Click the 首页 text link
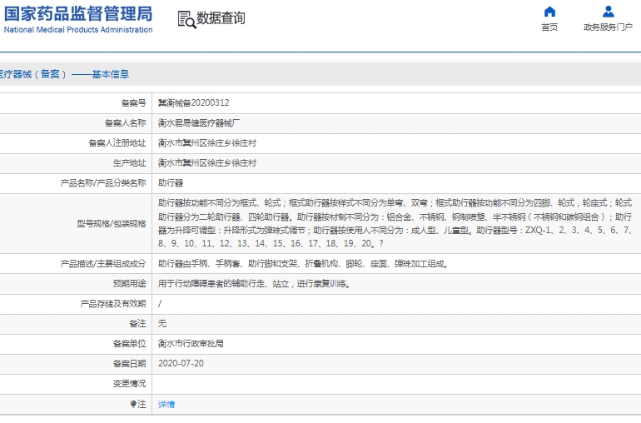641x423 pixels. coord(549,27)
